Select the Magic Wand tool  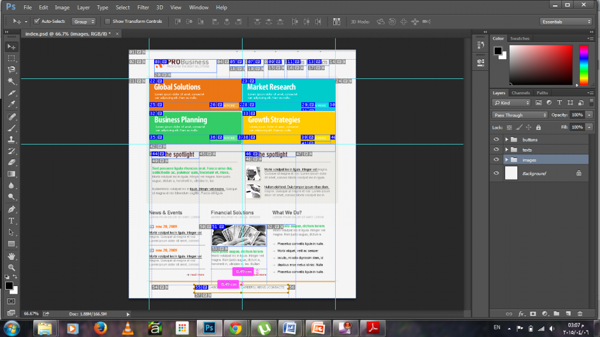12,81
